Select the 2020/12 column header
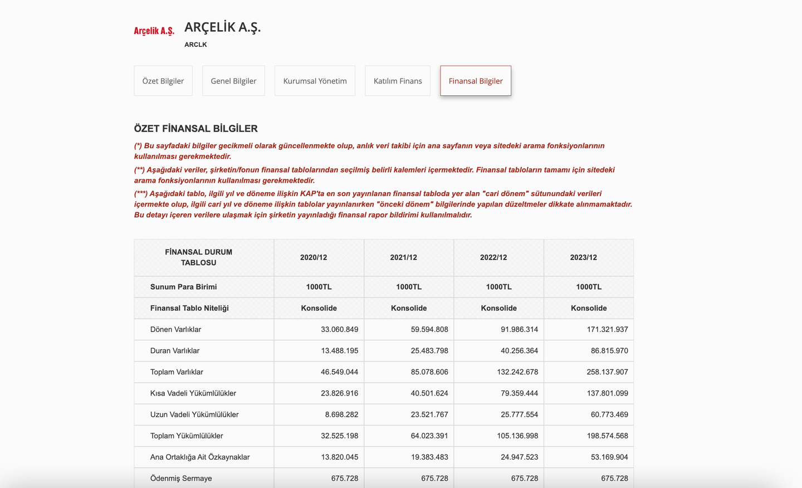The height and width of the screenshot is (488, 802). [319, 257]
